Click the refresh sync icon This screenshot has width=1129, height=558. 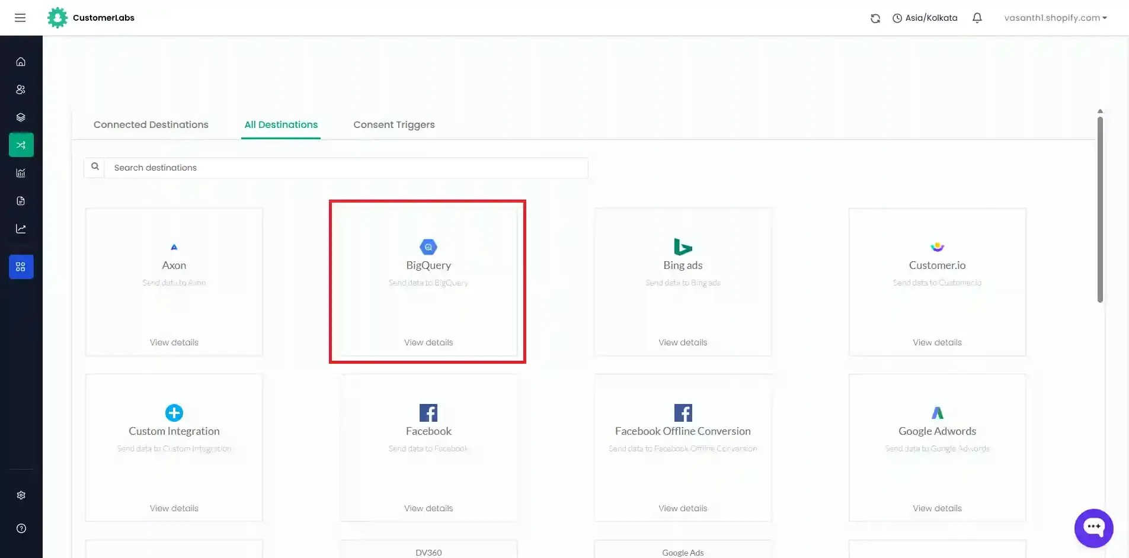click(x=875, y=18)
